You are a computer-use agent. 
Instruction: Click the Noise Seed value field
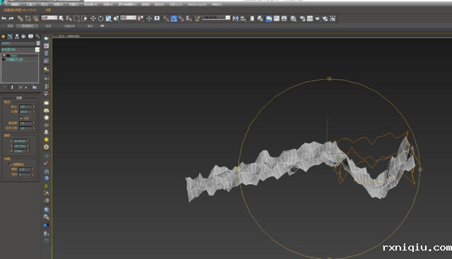25,107
